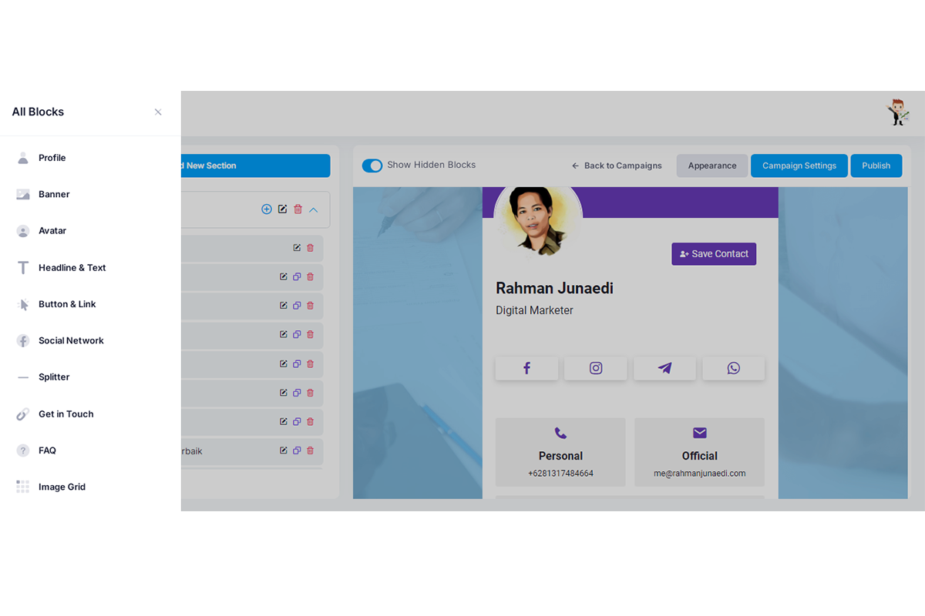Viewport: 925px width, 616px height.
Task: Click the Facebook icon in preview
Action: point(526,368)
